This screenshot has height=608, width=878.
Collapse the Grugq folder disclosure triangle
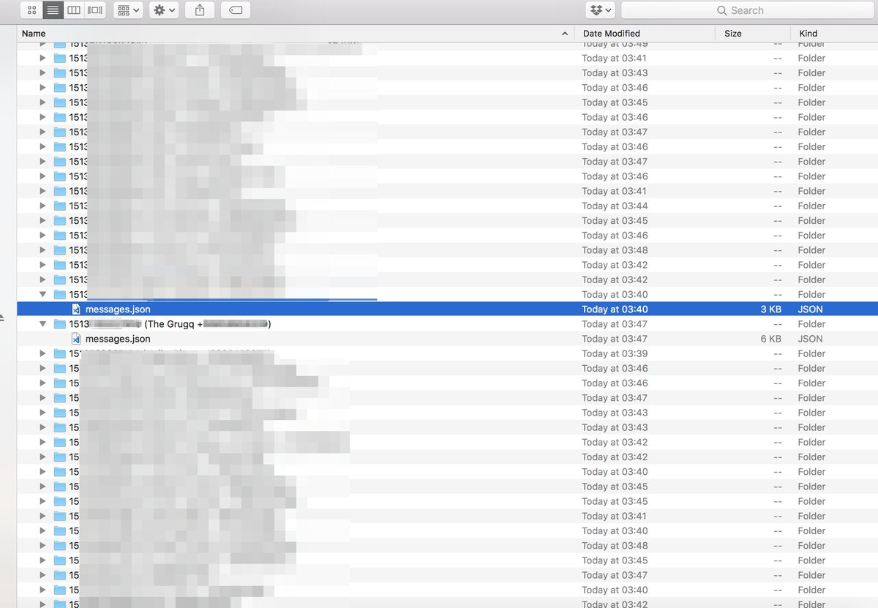42,324
